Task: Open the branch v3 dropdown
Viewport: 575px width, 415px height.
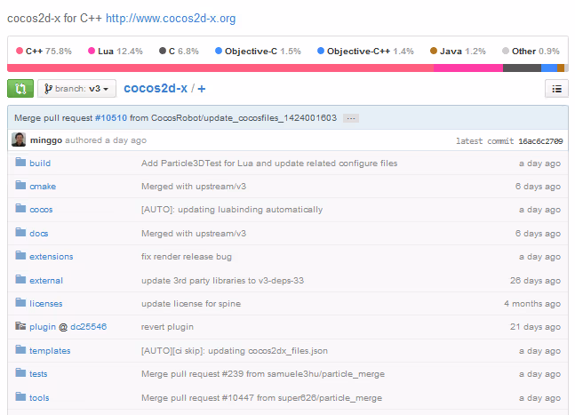Action: coord(76,88)
